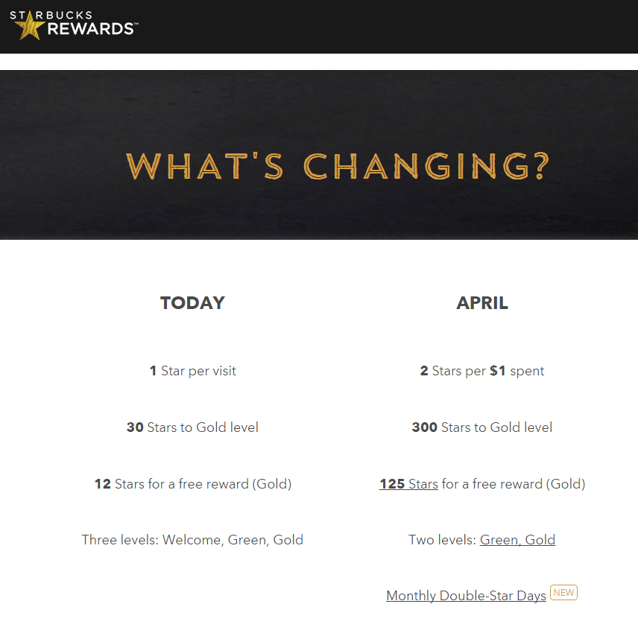Open the Monthly Double-Star Days link
This screenshot has height=636, width=638.
(466, 596)
